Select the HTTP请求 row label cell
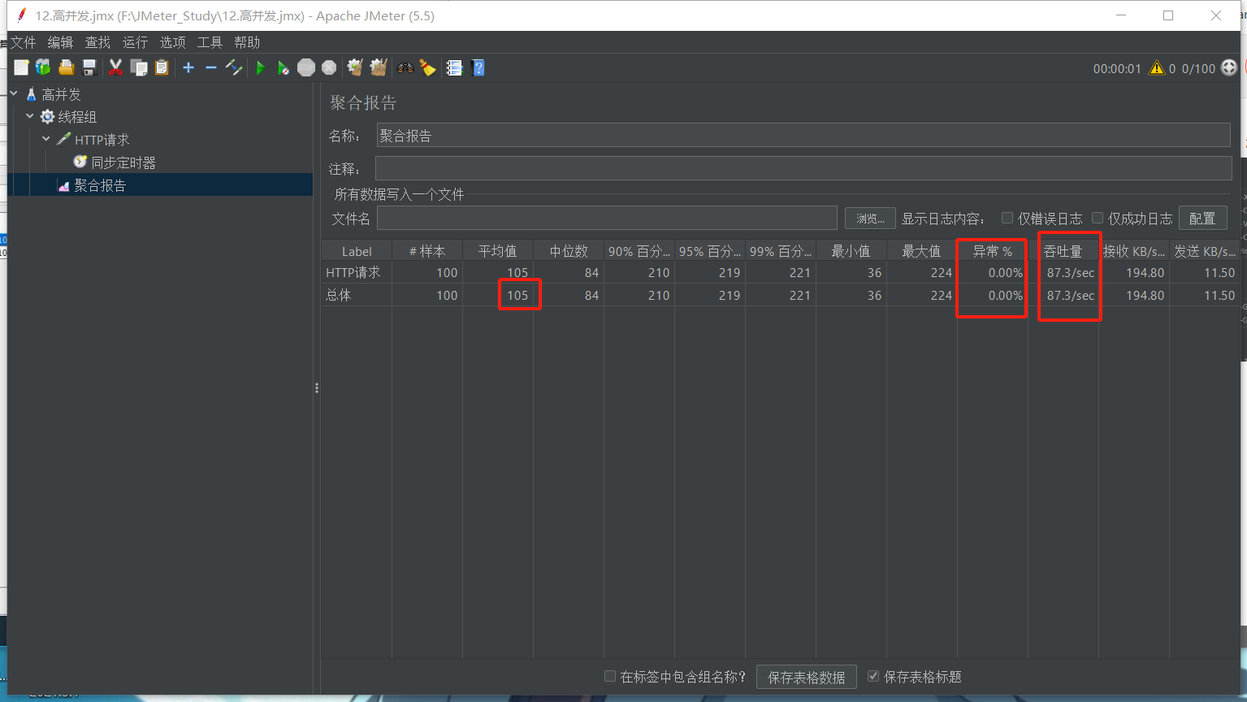1247x702 pixels. click(x=357, y=272)
